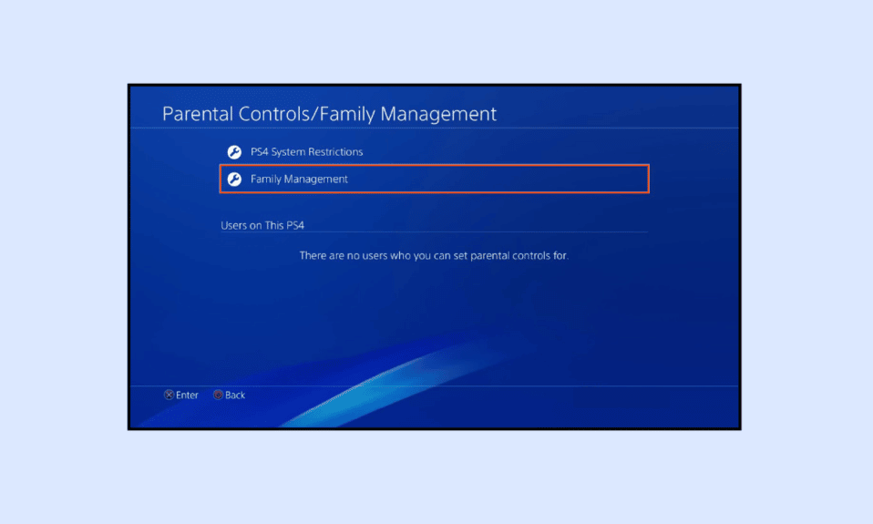Click the 'There are no users' message

point(434,255)
